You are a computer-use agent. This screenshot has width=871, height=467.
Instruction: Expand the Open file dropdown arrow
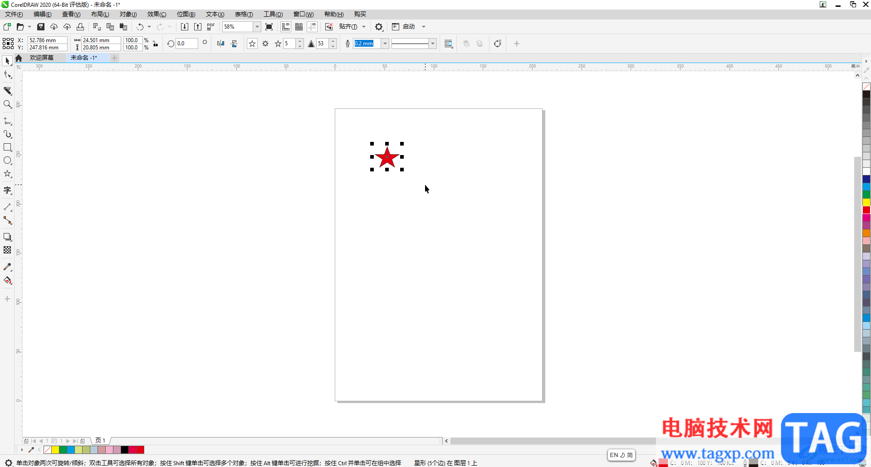(x=29, y=27)
